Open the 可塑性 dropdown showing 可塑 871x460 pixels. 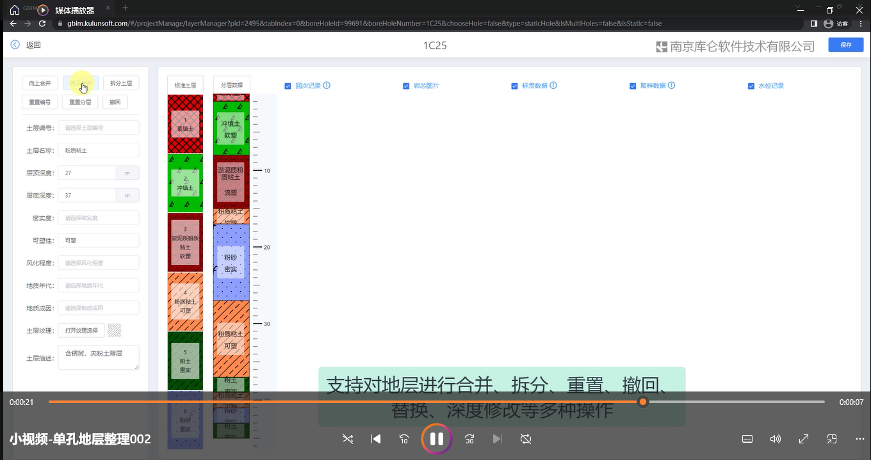click(x=99, y=241)
